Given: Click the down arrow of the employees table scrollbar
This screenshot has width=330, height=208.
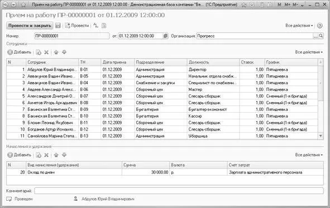Looking at the screenshot, I should pos(321,136).
